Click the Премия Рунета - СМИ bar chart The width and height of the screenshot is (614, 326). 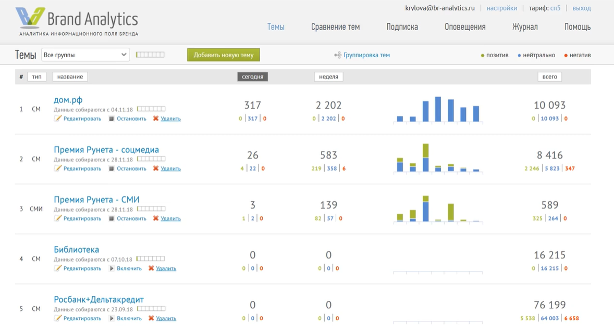coord(438,209)
